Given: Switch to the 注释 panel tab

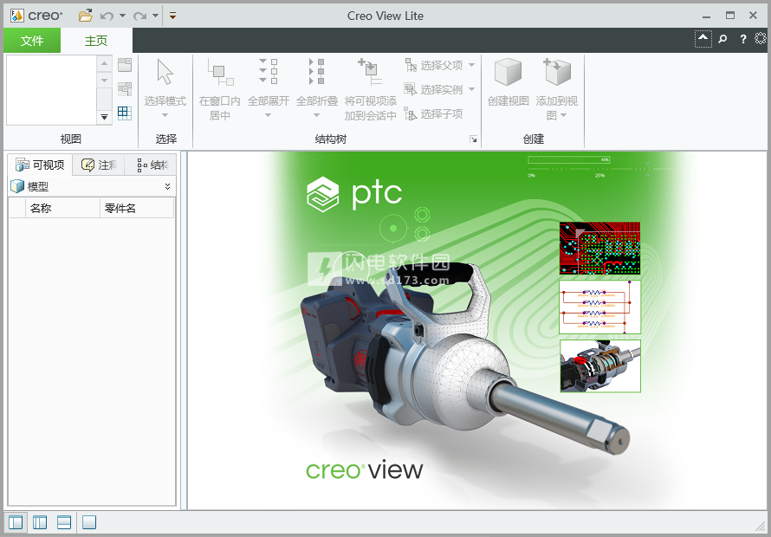Looking at the screenshot, I should tap(99, 165).
